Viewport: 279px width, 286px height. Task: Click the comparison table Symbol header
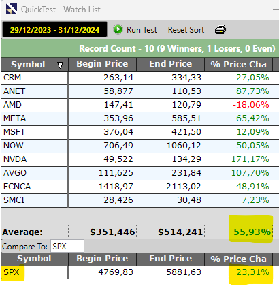tap(35, 259)
